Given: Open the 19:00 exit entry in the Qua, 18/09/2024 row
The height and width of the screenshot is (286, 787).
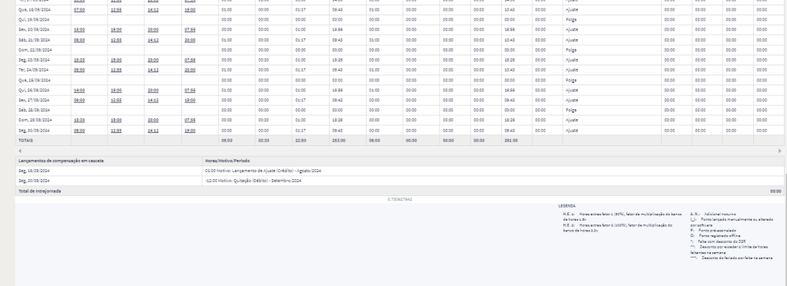Looking at the screenshot, I should click(190, 9).
